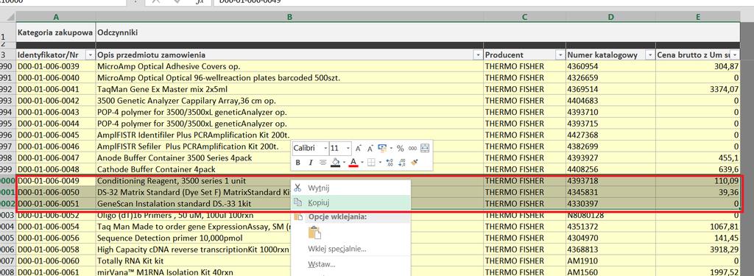Apply borders grid icon in mini toolbar
Viewport: 754px width, 276px height.
pyautogui.click(x=371, y=163)
